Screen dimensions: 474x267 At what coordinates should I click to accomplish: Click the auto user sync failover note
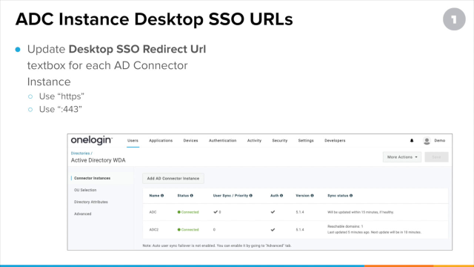point(217,245)
